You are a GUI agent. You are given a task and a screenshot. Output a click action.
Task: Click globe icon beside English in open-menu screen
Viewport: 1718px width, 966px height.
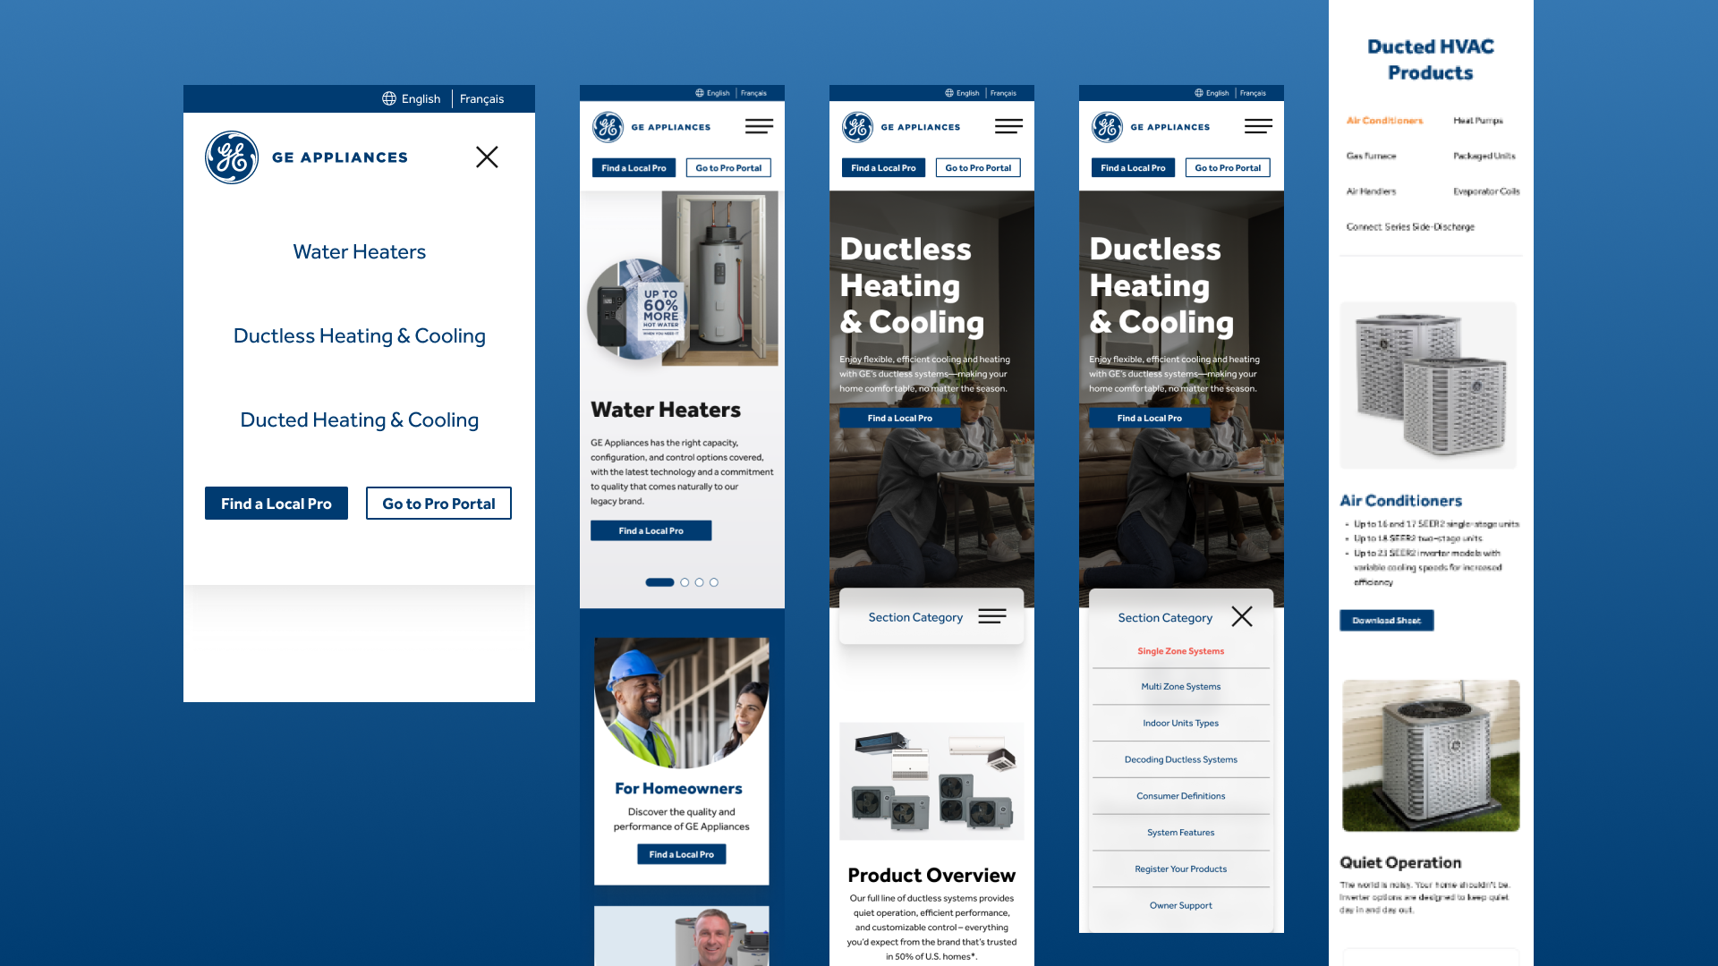(389, 98)
